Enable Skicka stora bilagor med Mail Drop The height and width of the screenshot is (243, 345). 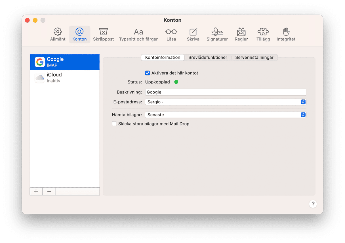pos(114,124)
